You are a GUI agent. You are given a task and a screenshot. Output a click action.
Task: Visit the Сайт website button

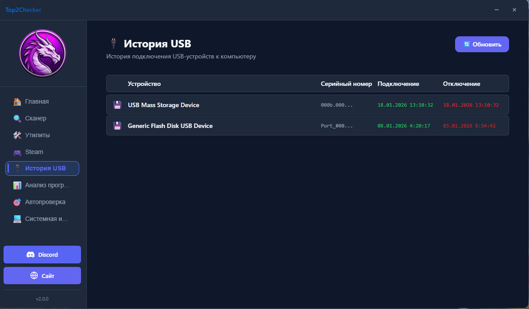pos(42,276)
